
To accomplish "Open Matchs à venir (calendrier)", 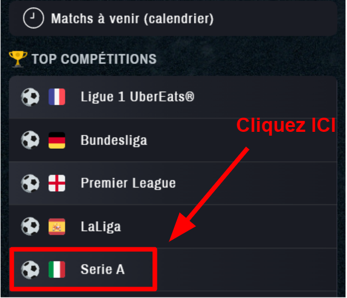I will 132,19.
